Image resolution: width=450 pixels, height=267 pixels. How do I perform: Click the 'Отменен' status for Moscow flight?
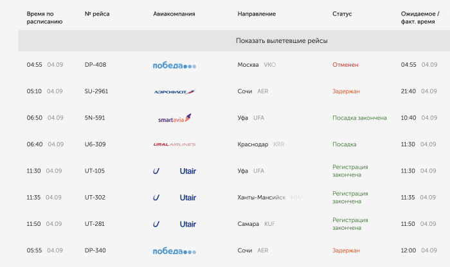(345, 65)
